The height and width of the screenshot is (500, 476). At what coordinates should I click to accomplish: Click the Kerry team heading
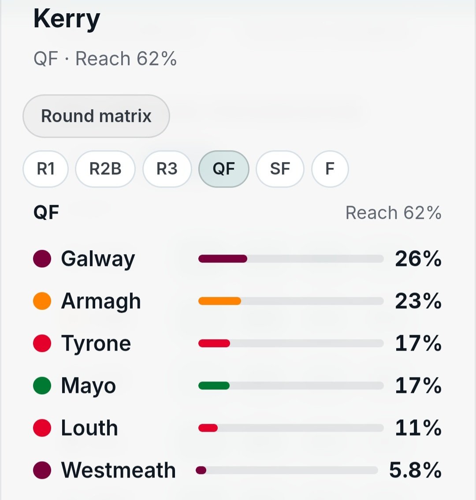pos(67,19)
